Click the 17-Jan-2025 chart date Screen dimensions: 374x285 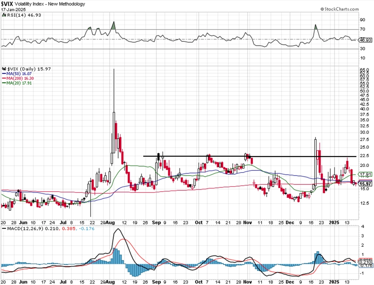[x=13, y=10]
